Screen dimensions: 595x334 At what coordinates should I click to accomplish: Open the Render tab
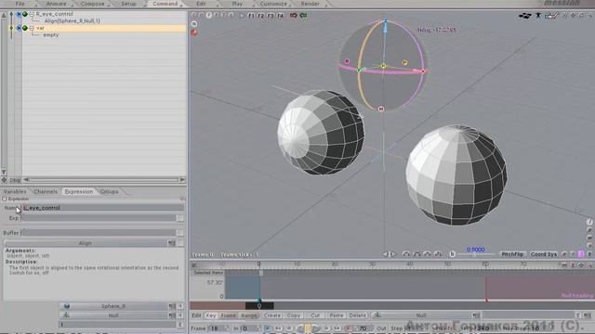[310, 4]
